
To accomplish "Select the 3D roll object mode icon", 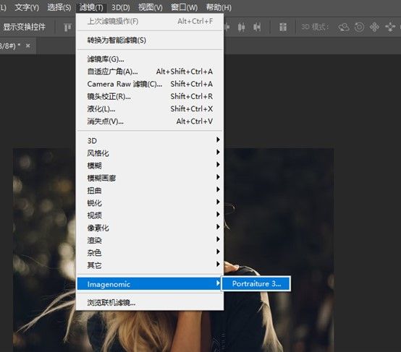I will (x=359, y=27).
